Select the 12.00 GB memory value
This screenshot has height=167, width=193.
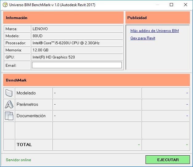tap(40, 50)
